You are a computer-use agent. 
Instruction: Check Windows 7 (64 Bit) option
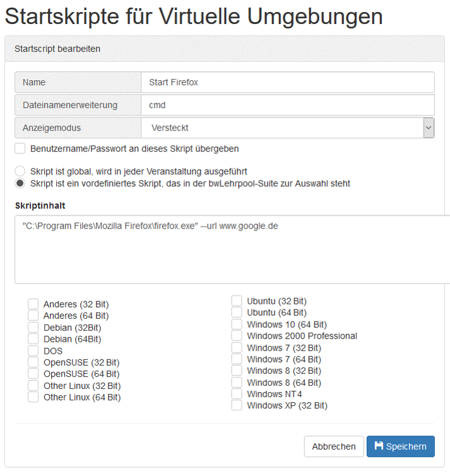(237, 359)
